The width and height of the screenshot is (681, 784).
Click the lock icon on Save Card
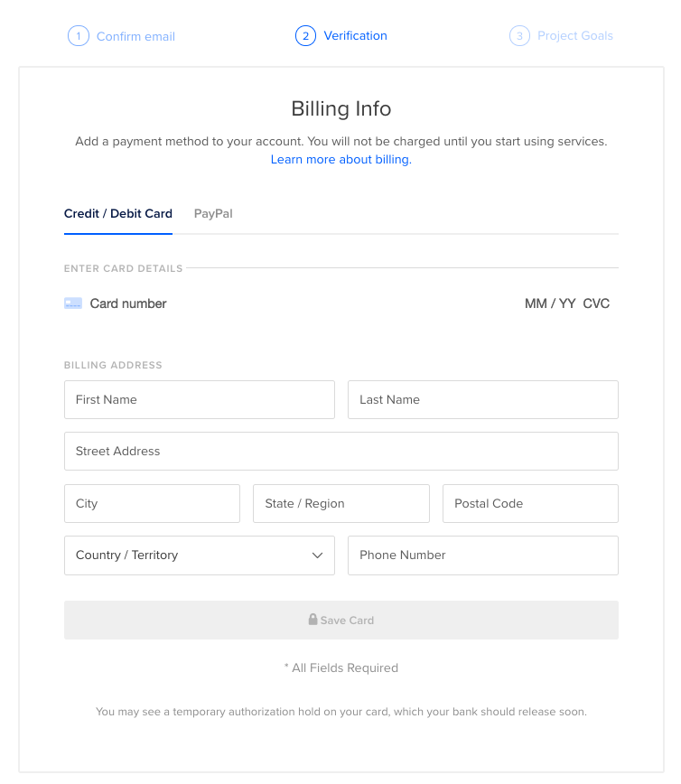(313, 620)
